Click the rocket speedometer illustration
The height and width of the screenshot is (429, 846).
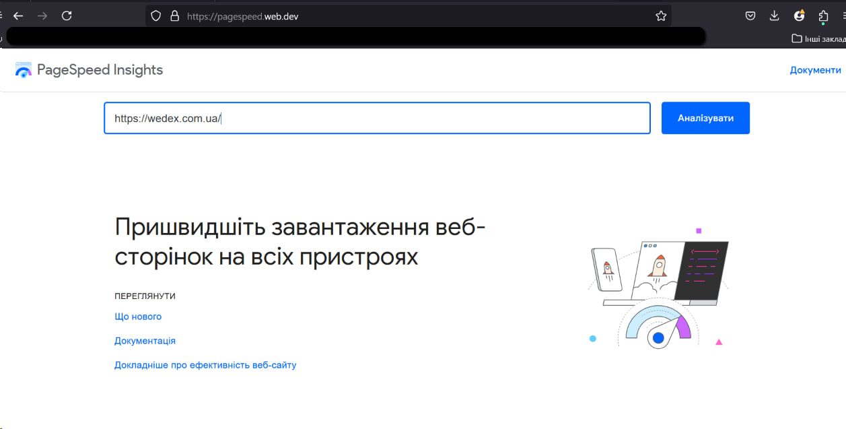coord(658,288)
